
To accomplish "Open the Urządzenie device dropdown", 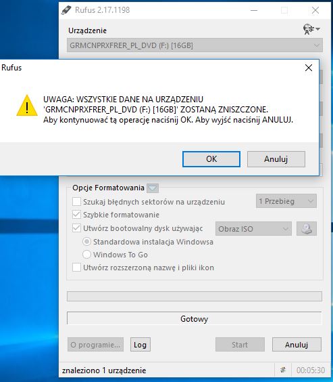I will [195, 45].
